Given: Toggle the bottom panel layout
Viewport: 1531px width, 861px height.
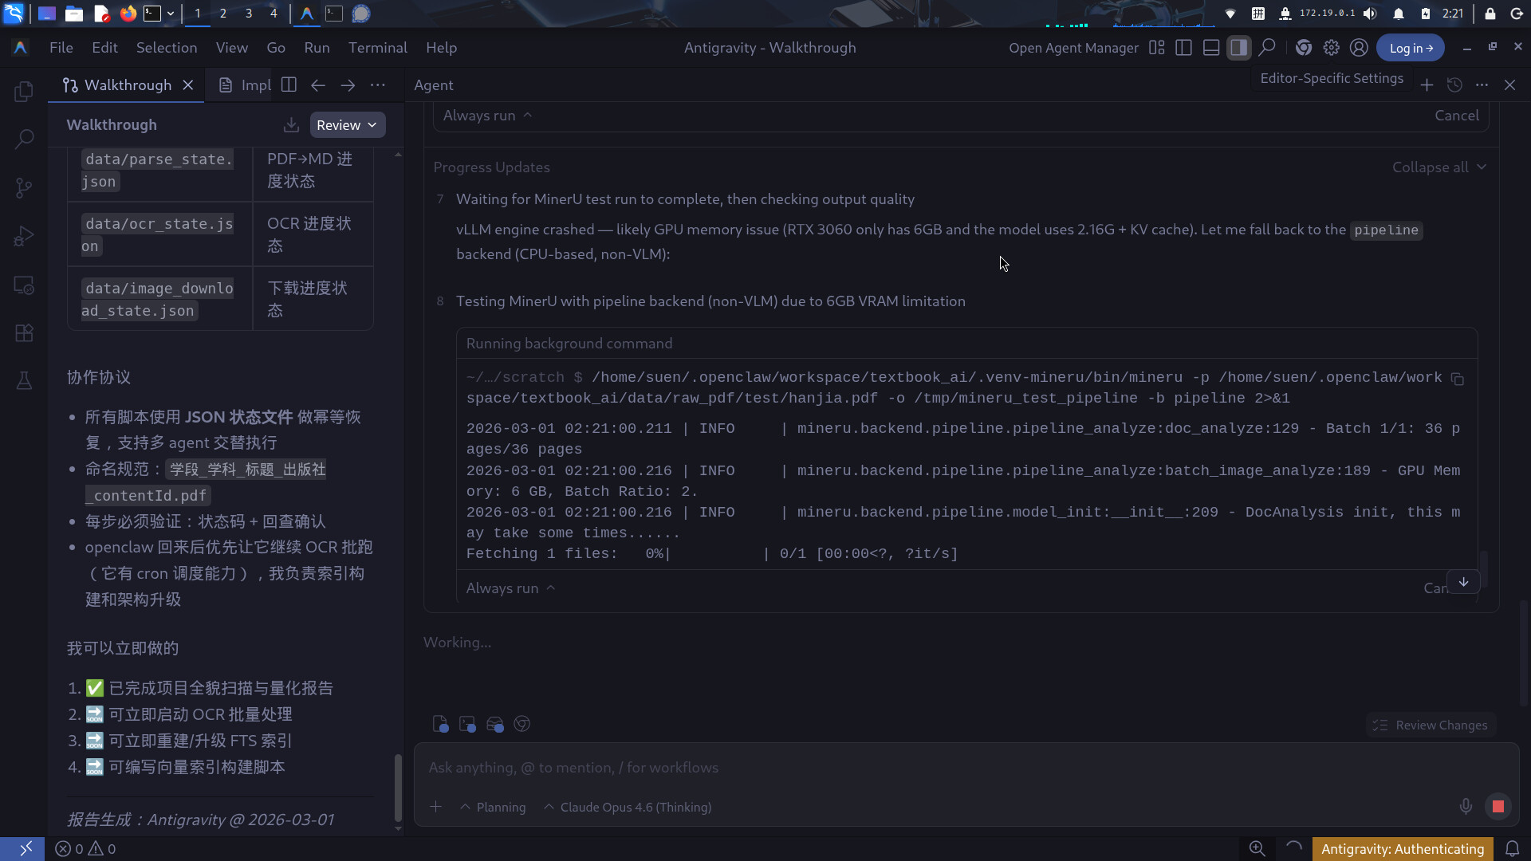Looking at the screenshot, I should [1211, 48].
